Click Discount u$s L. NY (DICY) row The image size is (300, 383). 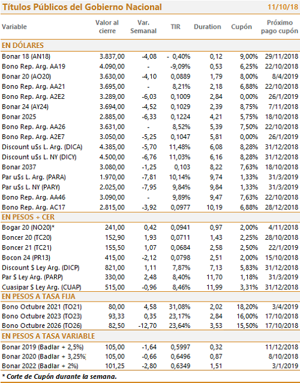[150, 157]
